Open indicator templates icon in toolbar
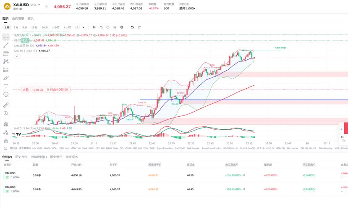 pyautogui.click(x=115, y=27)
